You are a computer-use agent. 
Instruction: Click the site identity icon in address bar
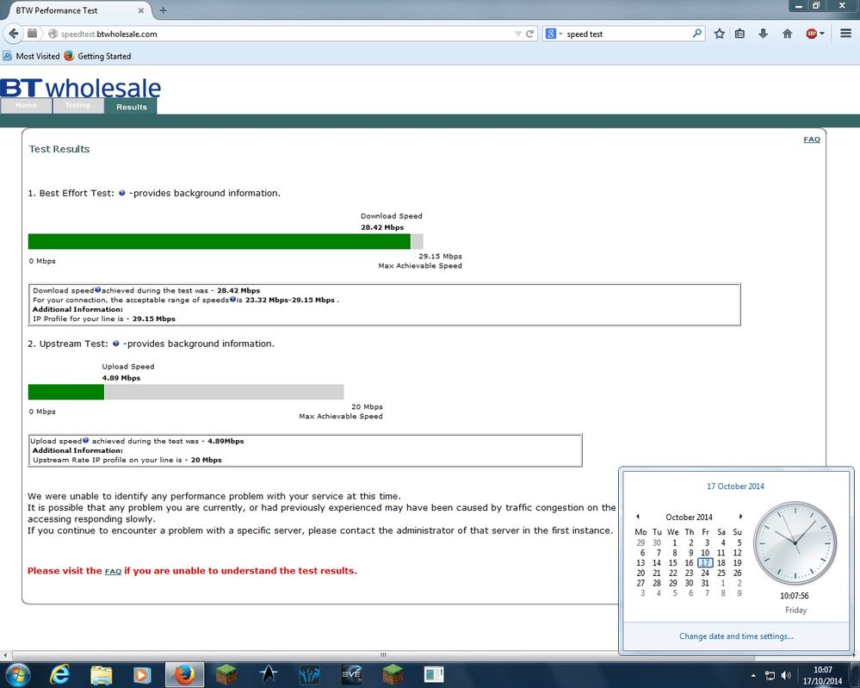pos(53,34)
